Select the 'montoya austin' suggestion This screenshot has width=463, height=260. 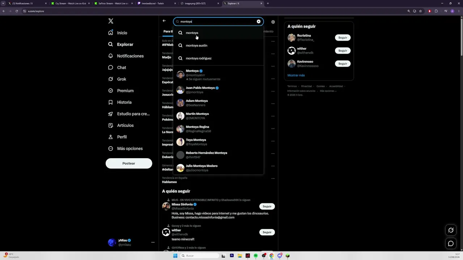click(x=218, y=45)
